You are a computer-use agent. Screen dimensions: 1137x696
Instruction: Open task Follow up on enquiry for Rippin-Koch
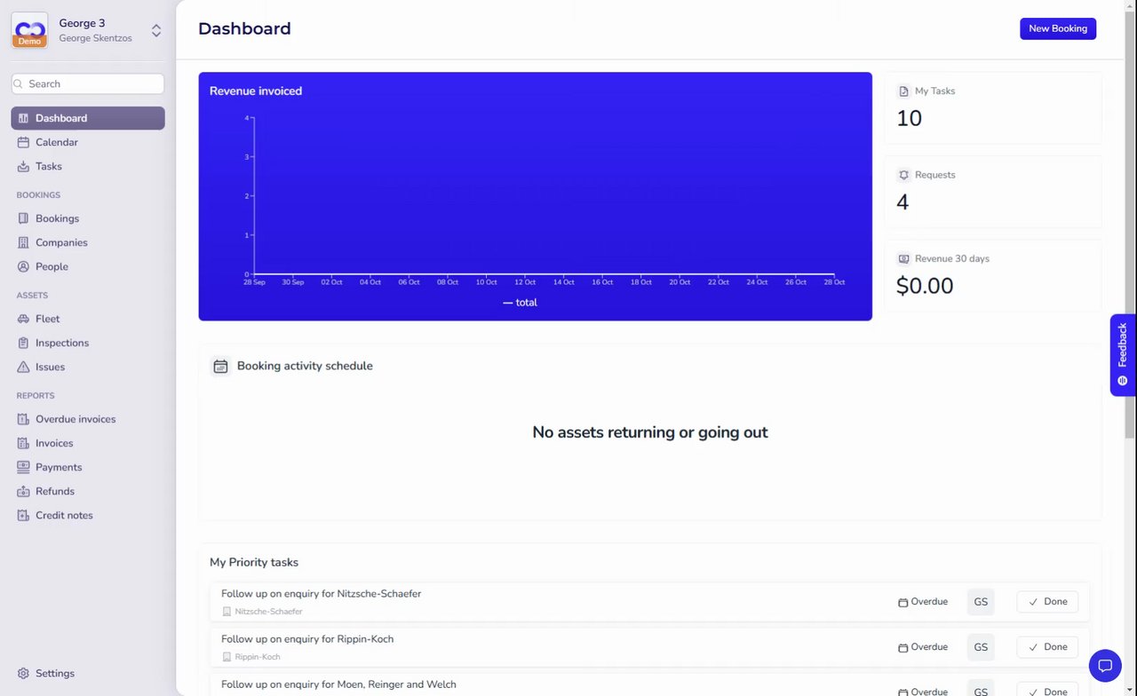[x=307, y=639]
